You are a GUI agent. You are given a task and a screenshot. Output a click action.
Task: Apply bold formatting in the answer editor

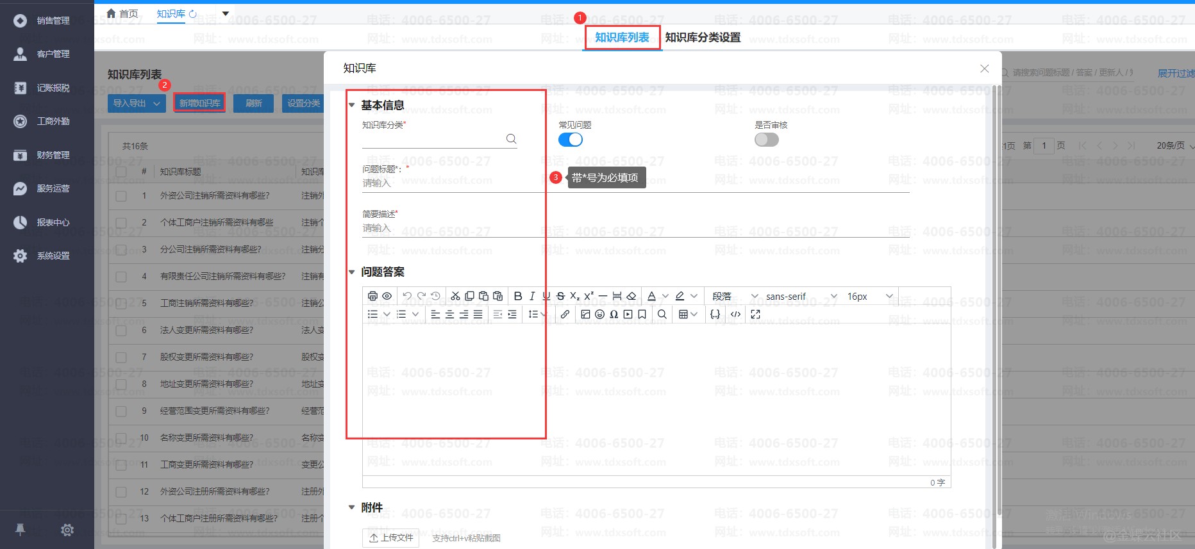tap(518, 296)
